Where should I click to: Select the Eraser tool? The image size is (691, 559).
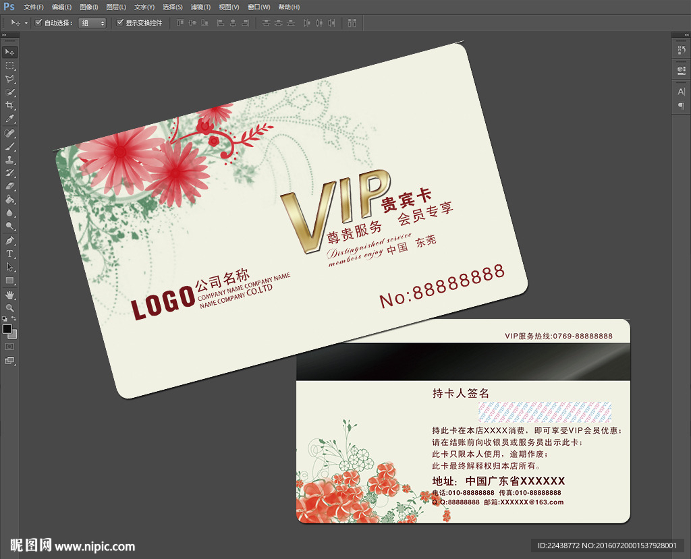click(9, 186)
